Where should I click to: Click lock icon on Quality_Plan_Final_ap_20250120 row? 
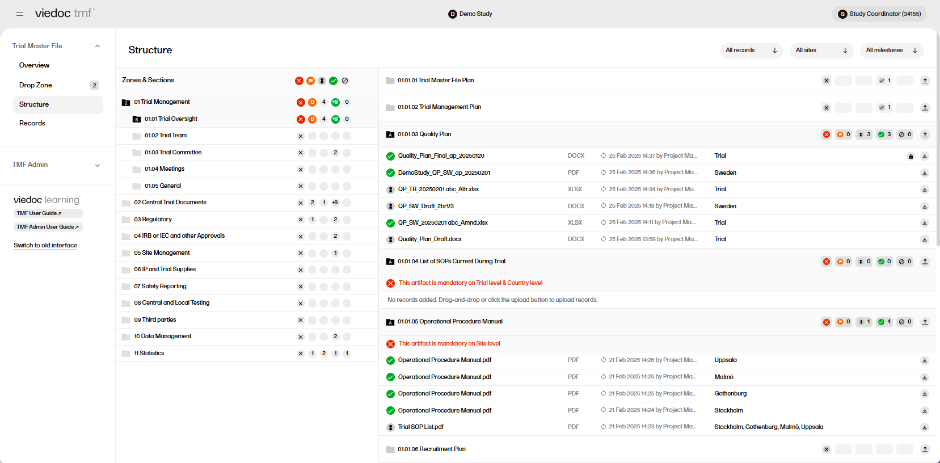911,156
